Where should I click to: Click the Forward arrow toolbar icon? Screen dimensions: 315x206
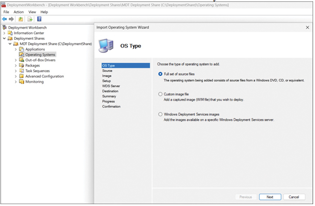click(11, 19)
